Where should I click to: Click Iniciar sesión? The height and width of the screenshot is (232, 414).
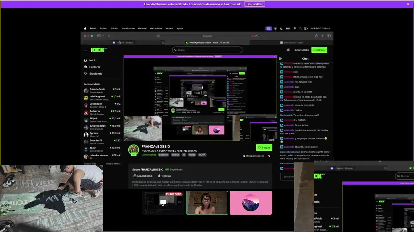coord(301,50)
